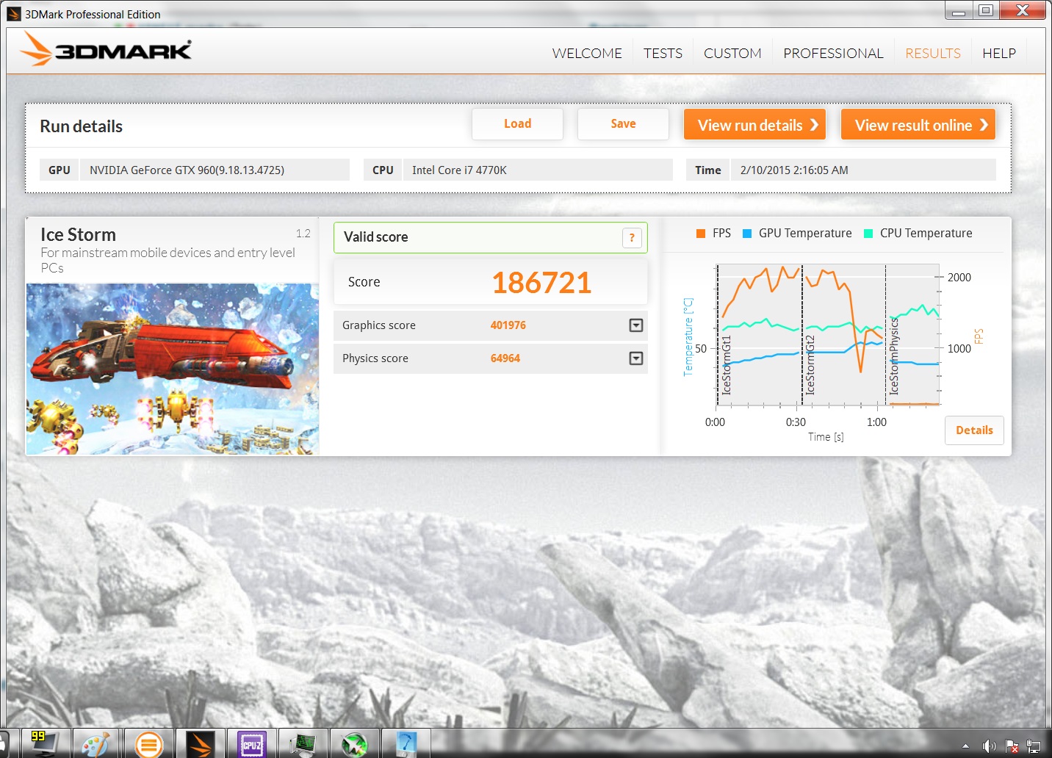Go to the PROFESSIONAL tab
Viewport: 1052px width, 758px height.
[833, 54]
